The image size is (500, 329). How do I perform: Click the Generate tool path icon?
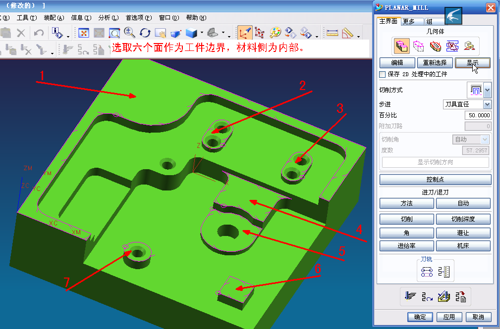click(x=410, y=297)
